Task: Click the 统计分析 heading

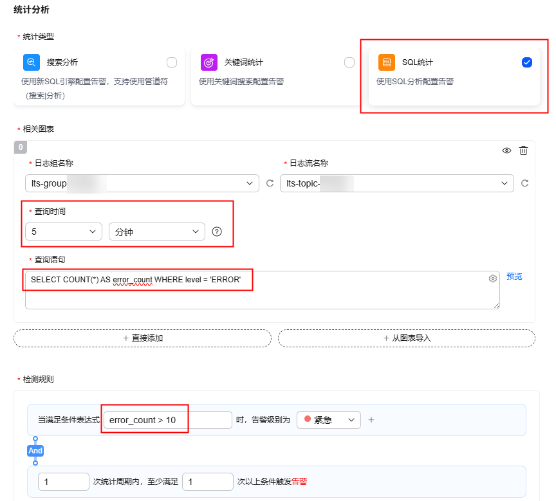Action: pos(31,10)
